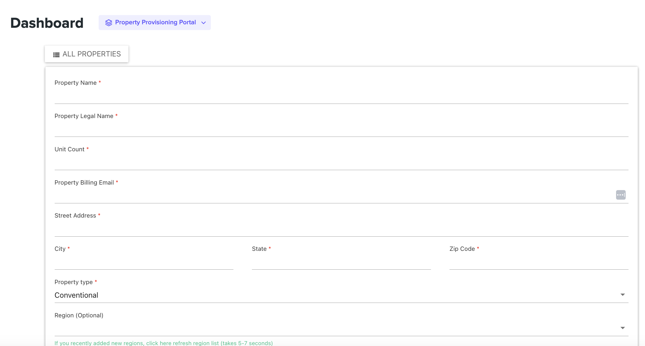The width and height of the screenshot is (645, 346).
Task: Click the Street Address label
Action: (75, 216)
